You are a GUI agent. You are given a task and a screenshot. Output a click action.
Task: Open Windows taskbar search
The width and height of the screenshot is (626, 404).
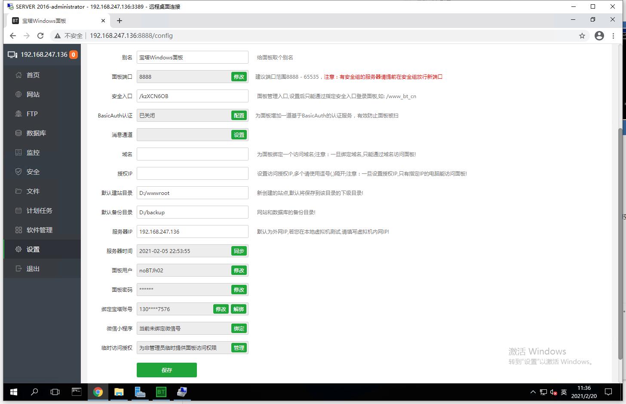34,392
